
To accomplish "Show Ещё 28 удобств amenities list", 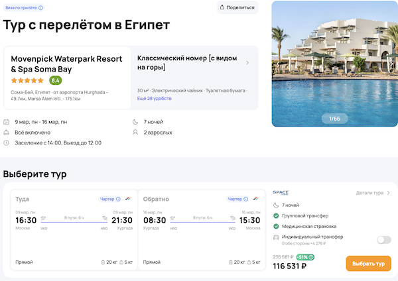I will (154, 98).
